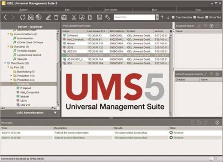This screenshot has height=162, width=223.
Task: Click the wrench tools icon
Action: [107, 17]
